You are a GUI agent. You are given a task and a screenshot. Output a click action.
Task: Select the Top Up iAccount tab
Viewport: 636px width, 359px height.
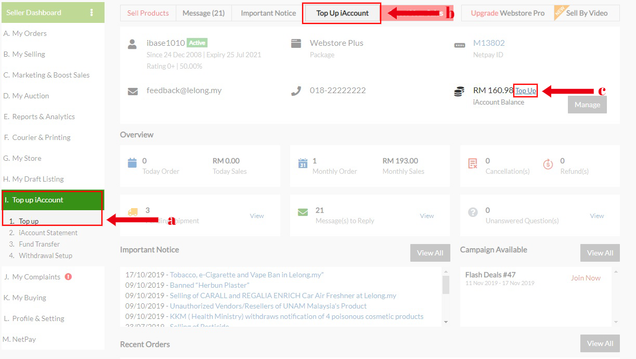coord(342,13)
